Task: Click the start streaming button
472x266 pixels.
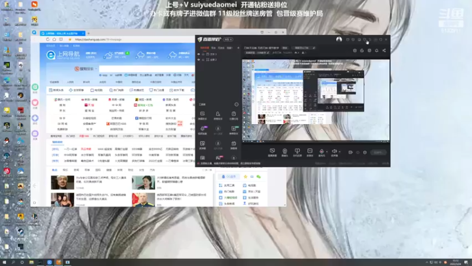Action: (x=378, y=153)
